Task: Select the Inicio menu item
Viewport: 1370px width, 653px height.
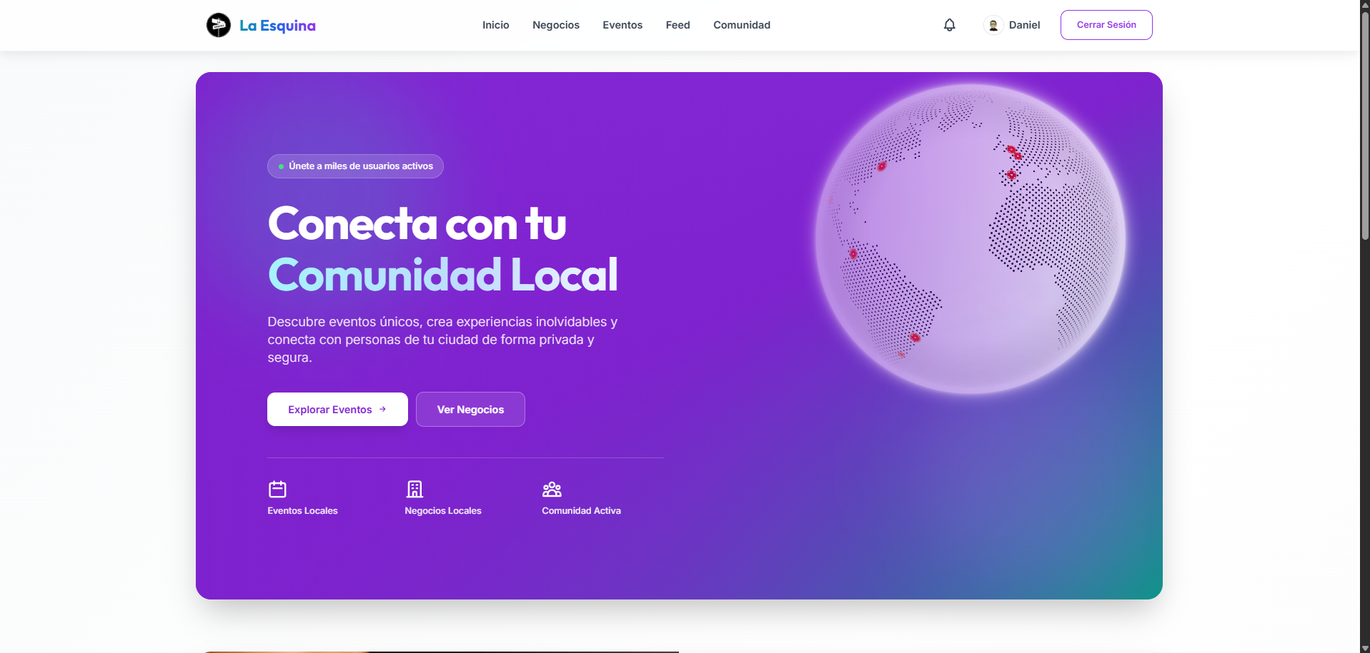Action: tap(496, 25)
